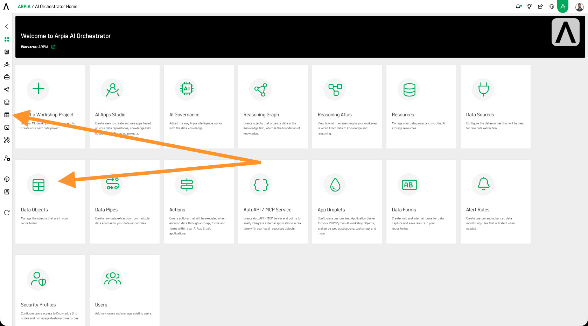The width and height of the screenshot is (588, 326).
Task: Click the Data Sources plug icon
Action: (x=483, y=89)
